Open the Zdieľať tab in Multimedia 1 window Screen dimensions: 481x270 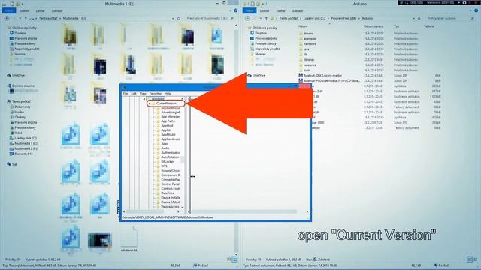[x=40, y=10]
